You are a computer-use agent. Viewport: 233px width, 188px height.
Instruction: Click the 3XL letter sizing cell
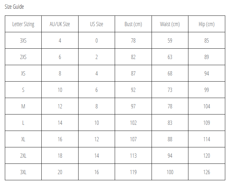pyautogui.click(x=23, y=172)
